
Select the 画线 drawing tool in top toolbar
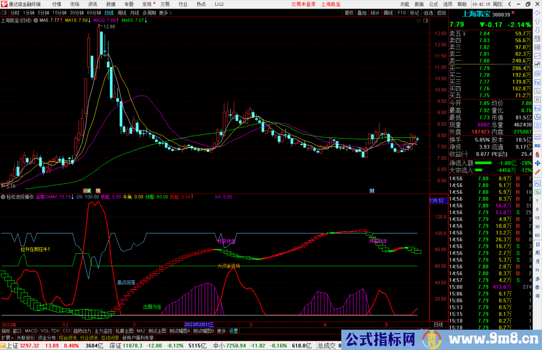click(x=388, y=13)
